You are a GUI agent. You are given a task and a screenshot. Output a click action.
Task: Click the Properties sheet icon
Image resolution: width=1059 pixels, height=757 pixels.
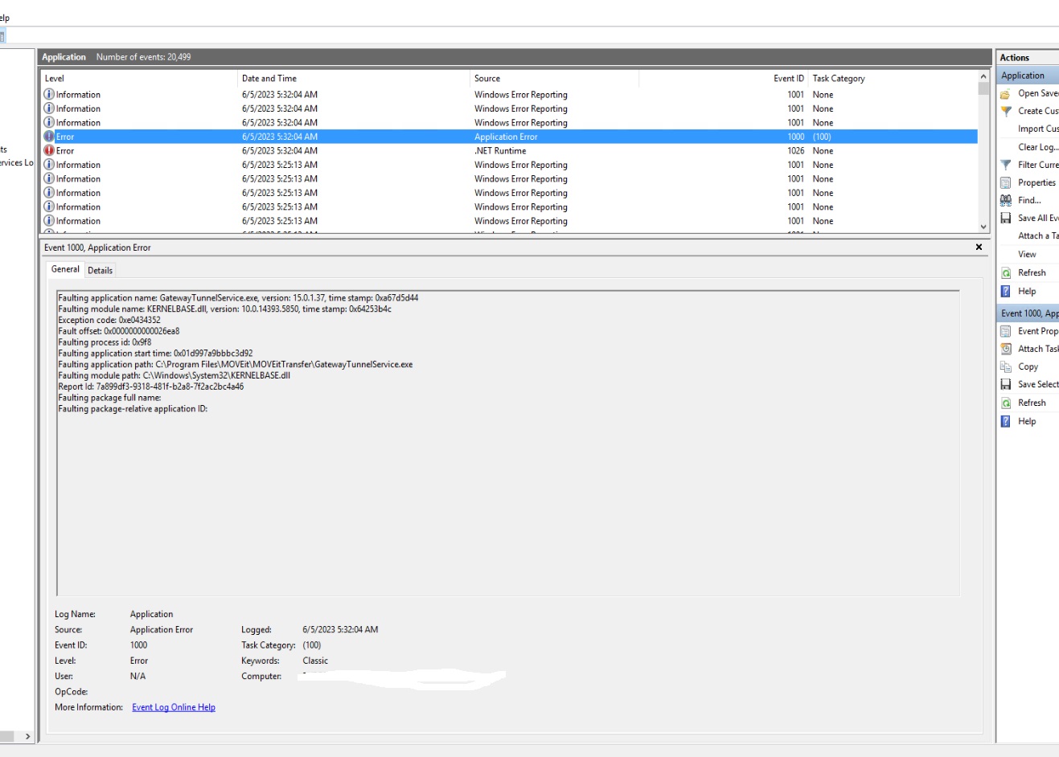[x=1005, y=182]
